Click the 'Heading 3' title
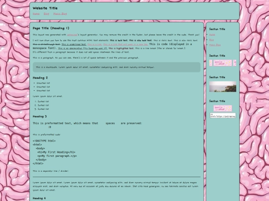 pos(40,117)
